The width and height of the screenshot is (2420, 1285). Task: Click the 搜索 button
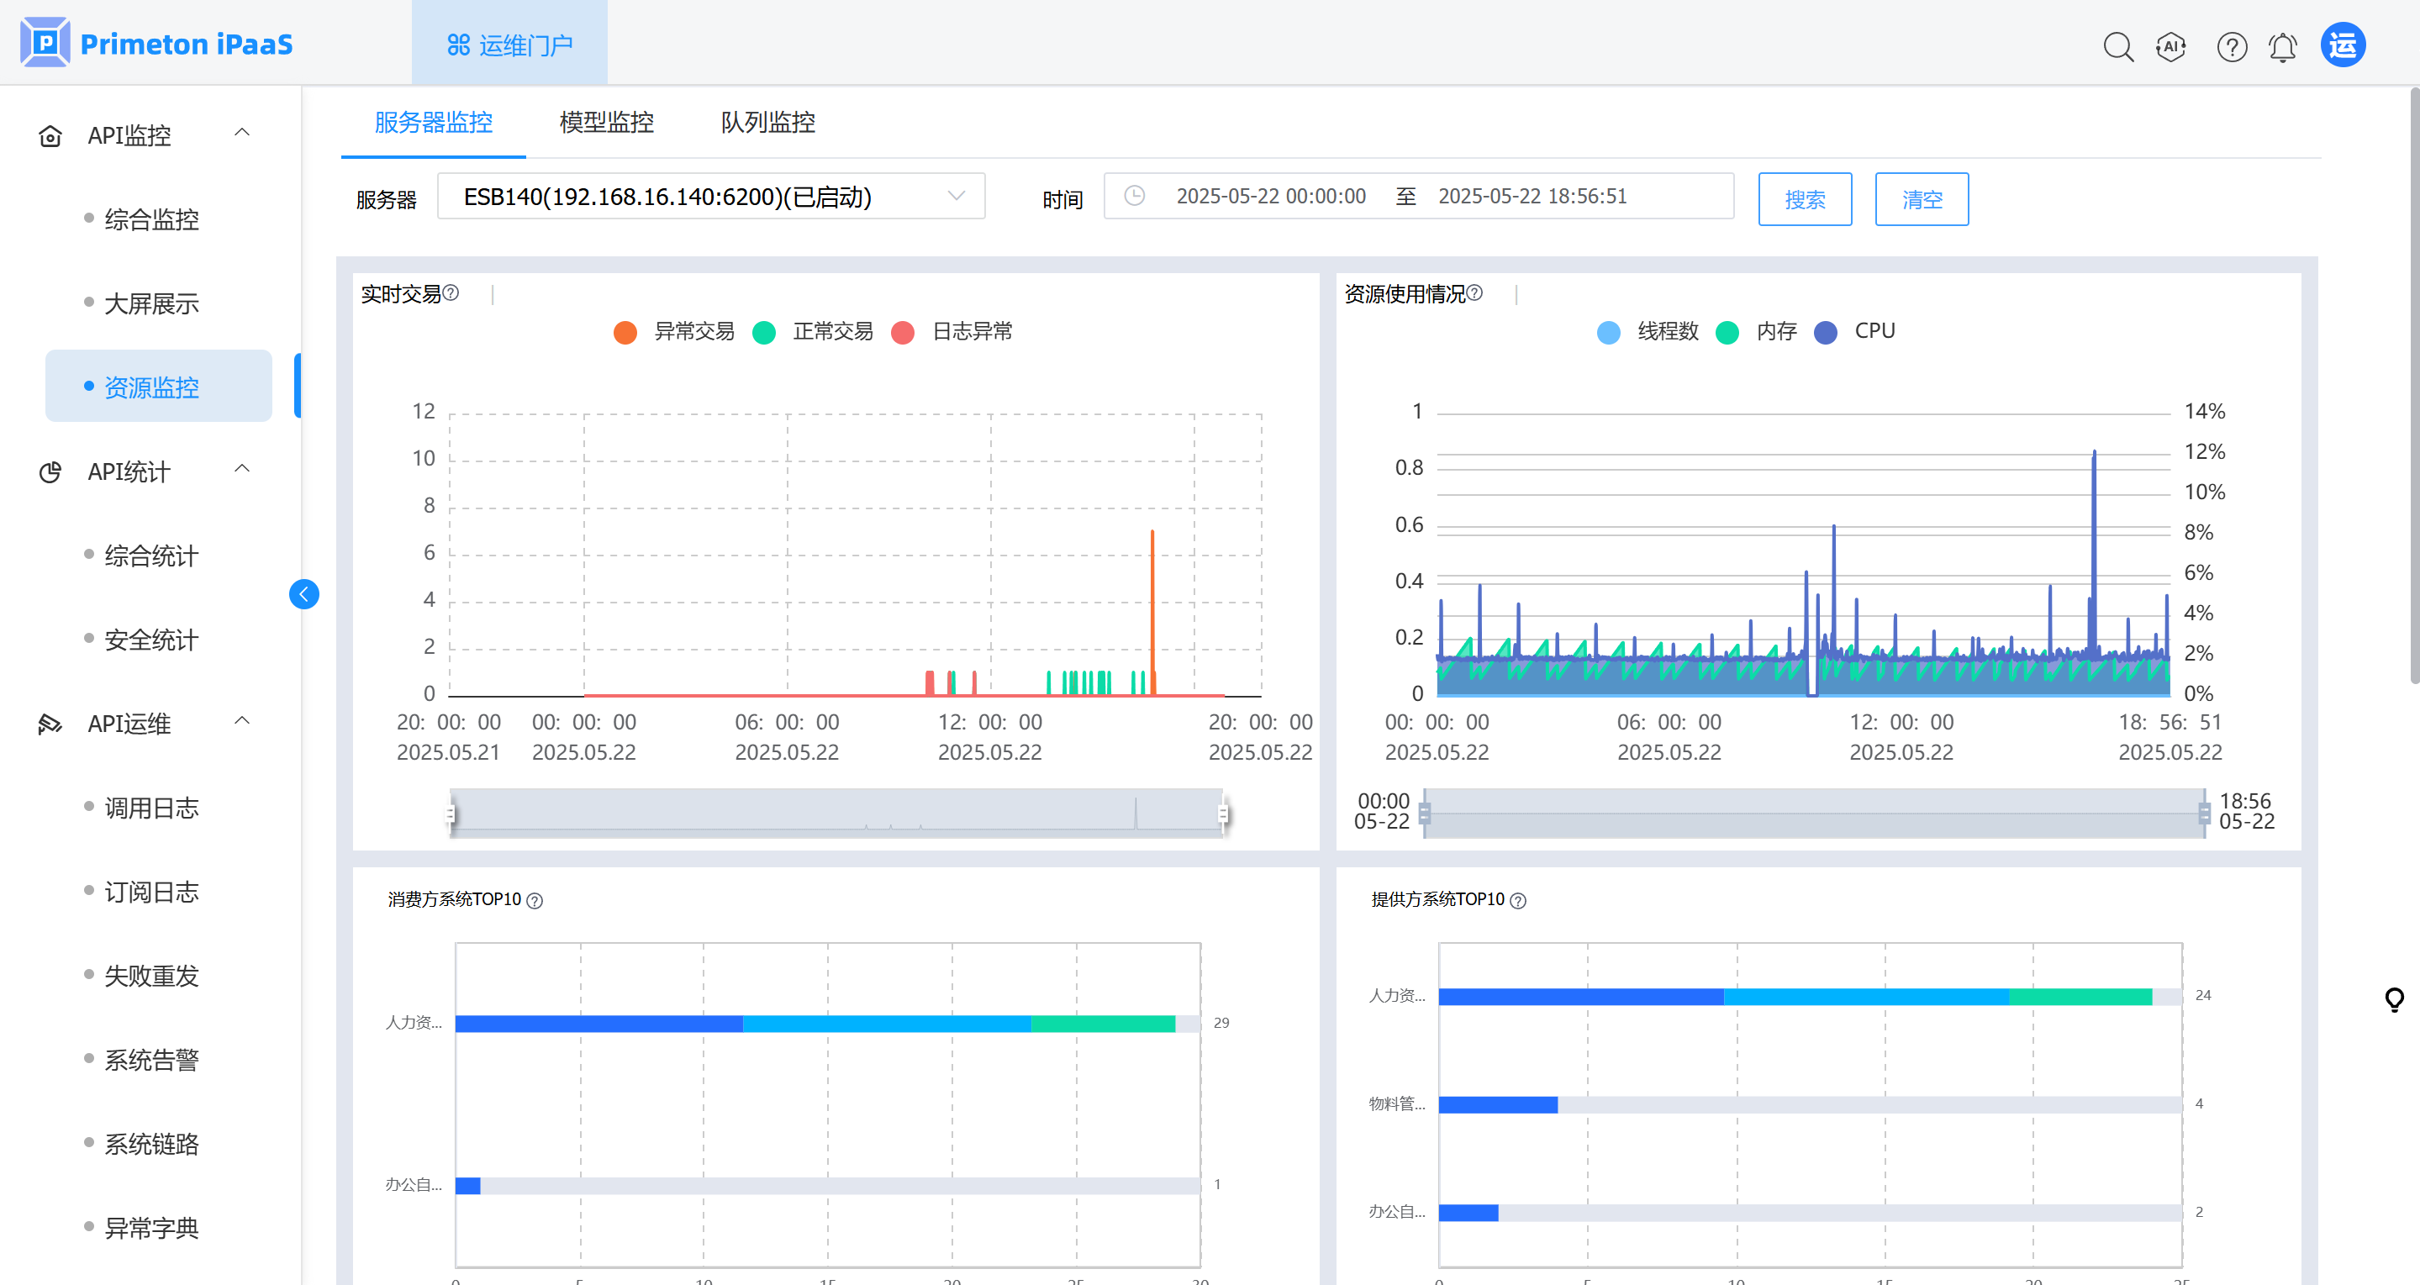[x=1805, y=199]
